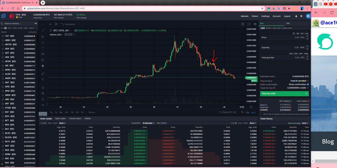Hide all drawings with eye icon
This screenshot has width=337, height=168.
coord(43,105)
